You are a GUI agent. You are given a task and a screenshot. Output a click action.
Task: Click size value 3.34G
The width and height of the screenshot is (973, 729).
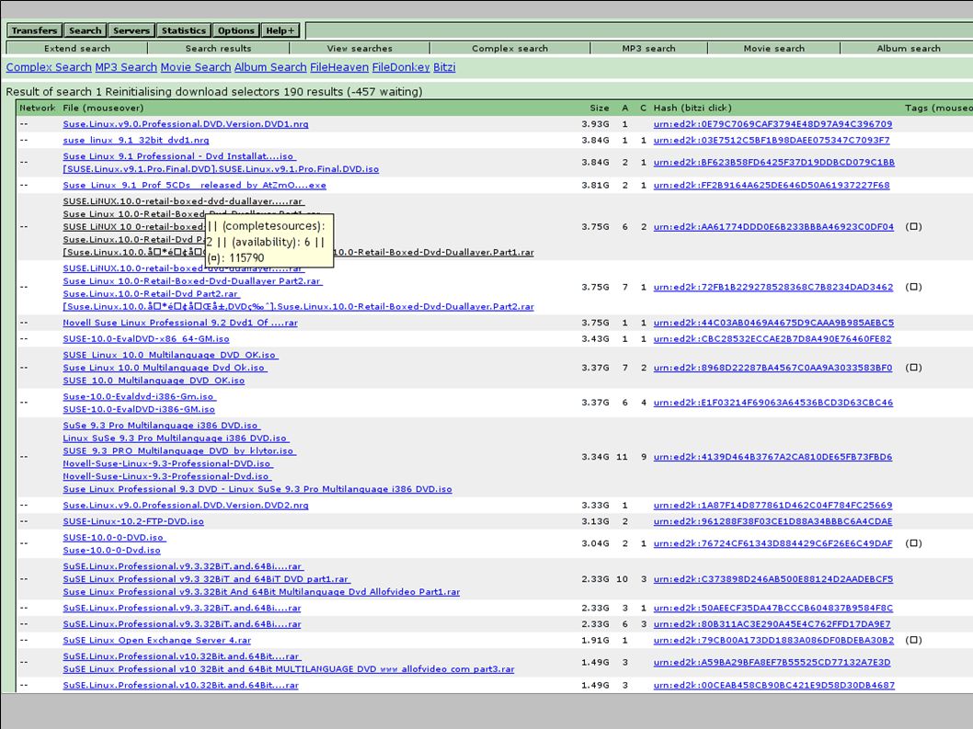(595, 457)
